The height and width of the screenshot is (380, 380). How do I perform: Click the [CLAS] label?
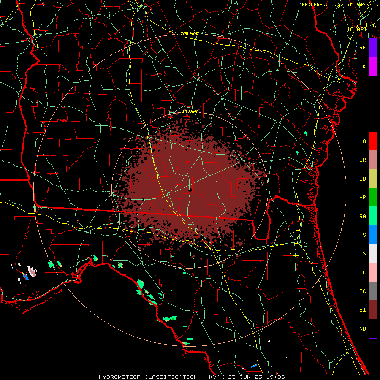(x=357, y=29)
